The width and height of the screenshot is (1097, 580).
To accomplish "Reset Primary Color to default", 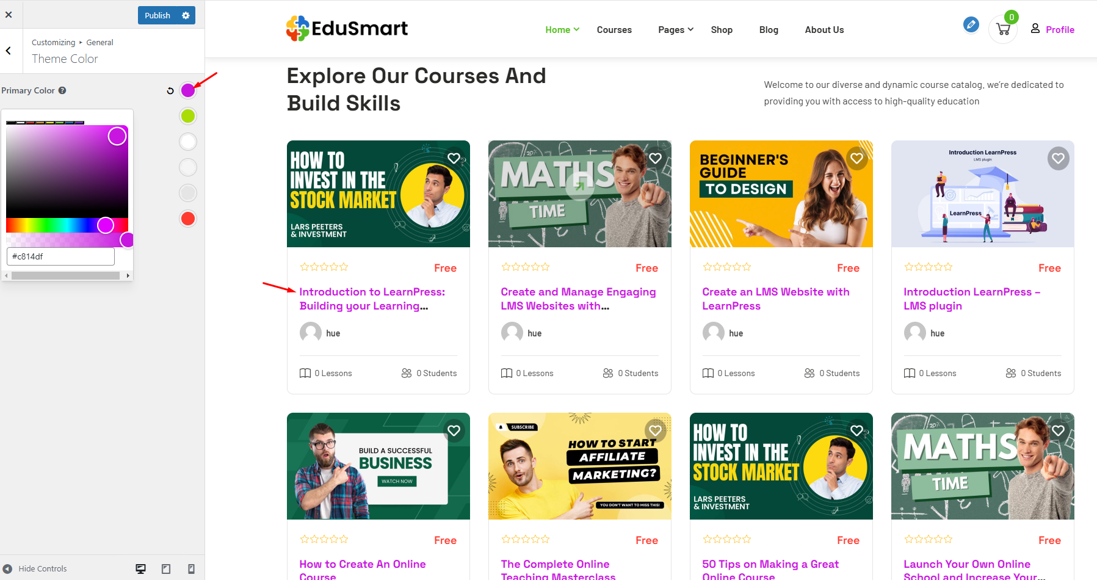I will click(170, 91).
